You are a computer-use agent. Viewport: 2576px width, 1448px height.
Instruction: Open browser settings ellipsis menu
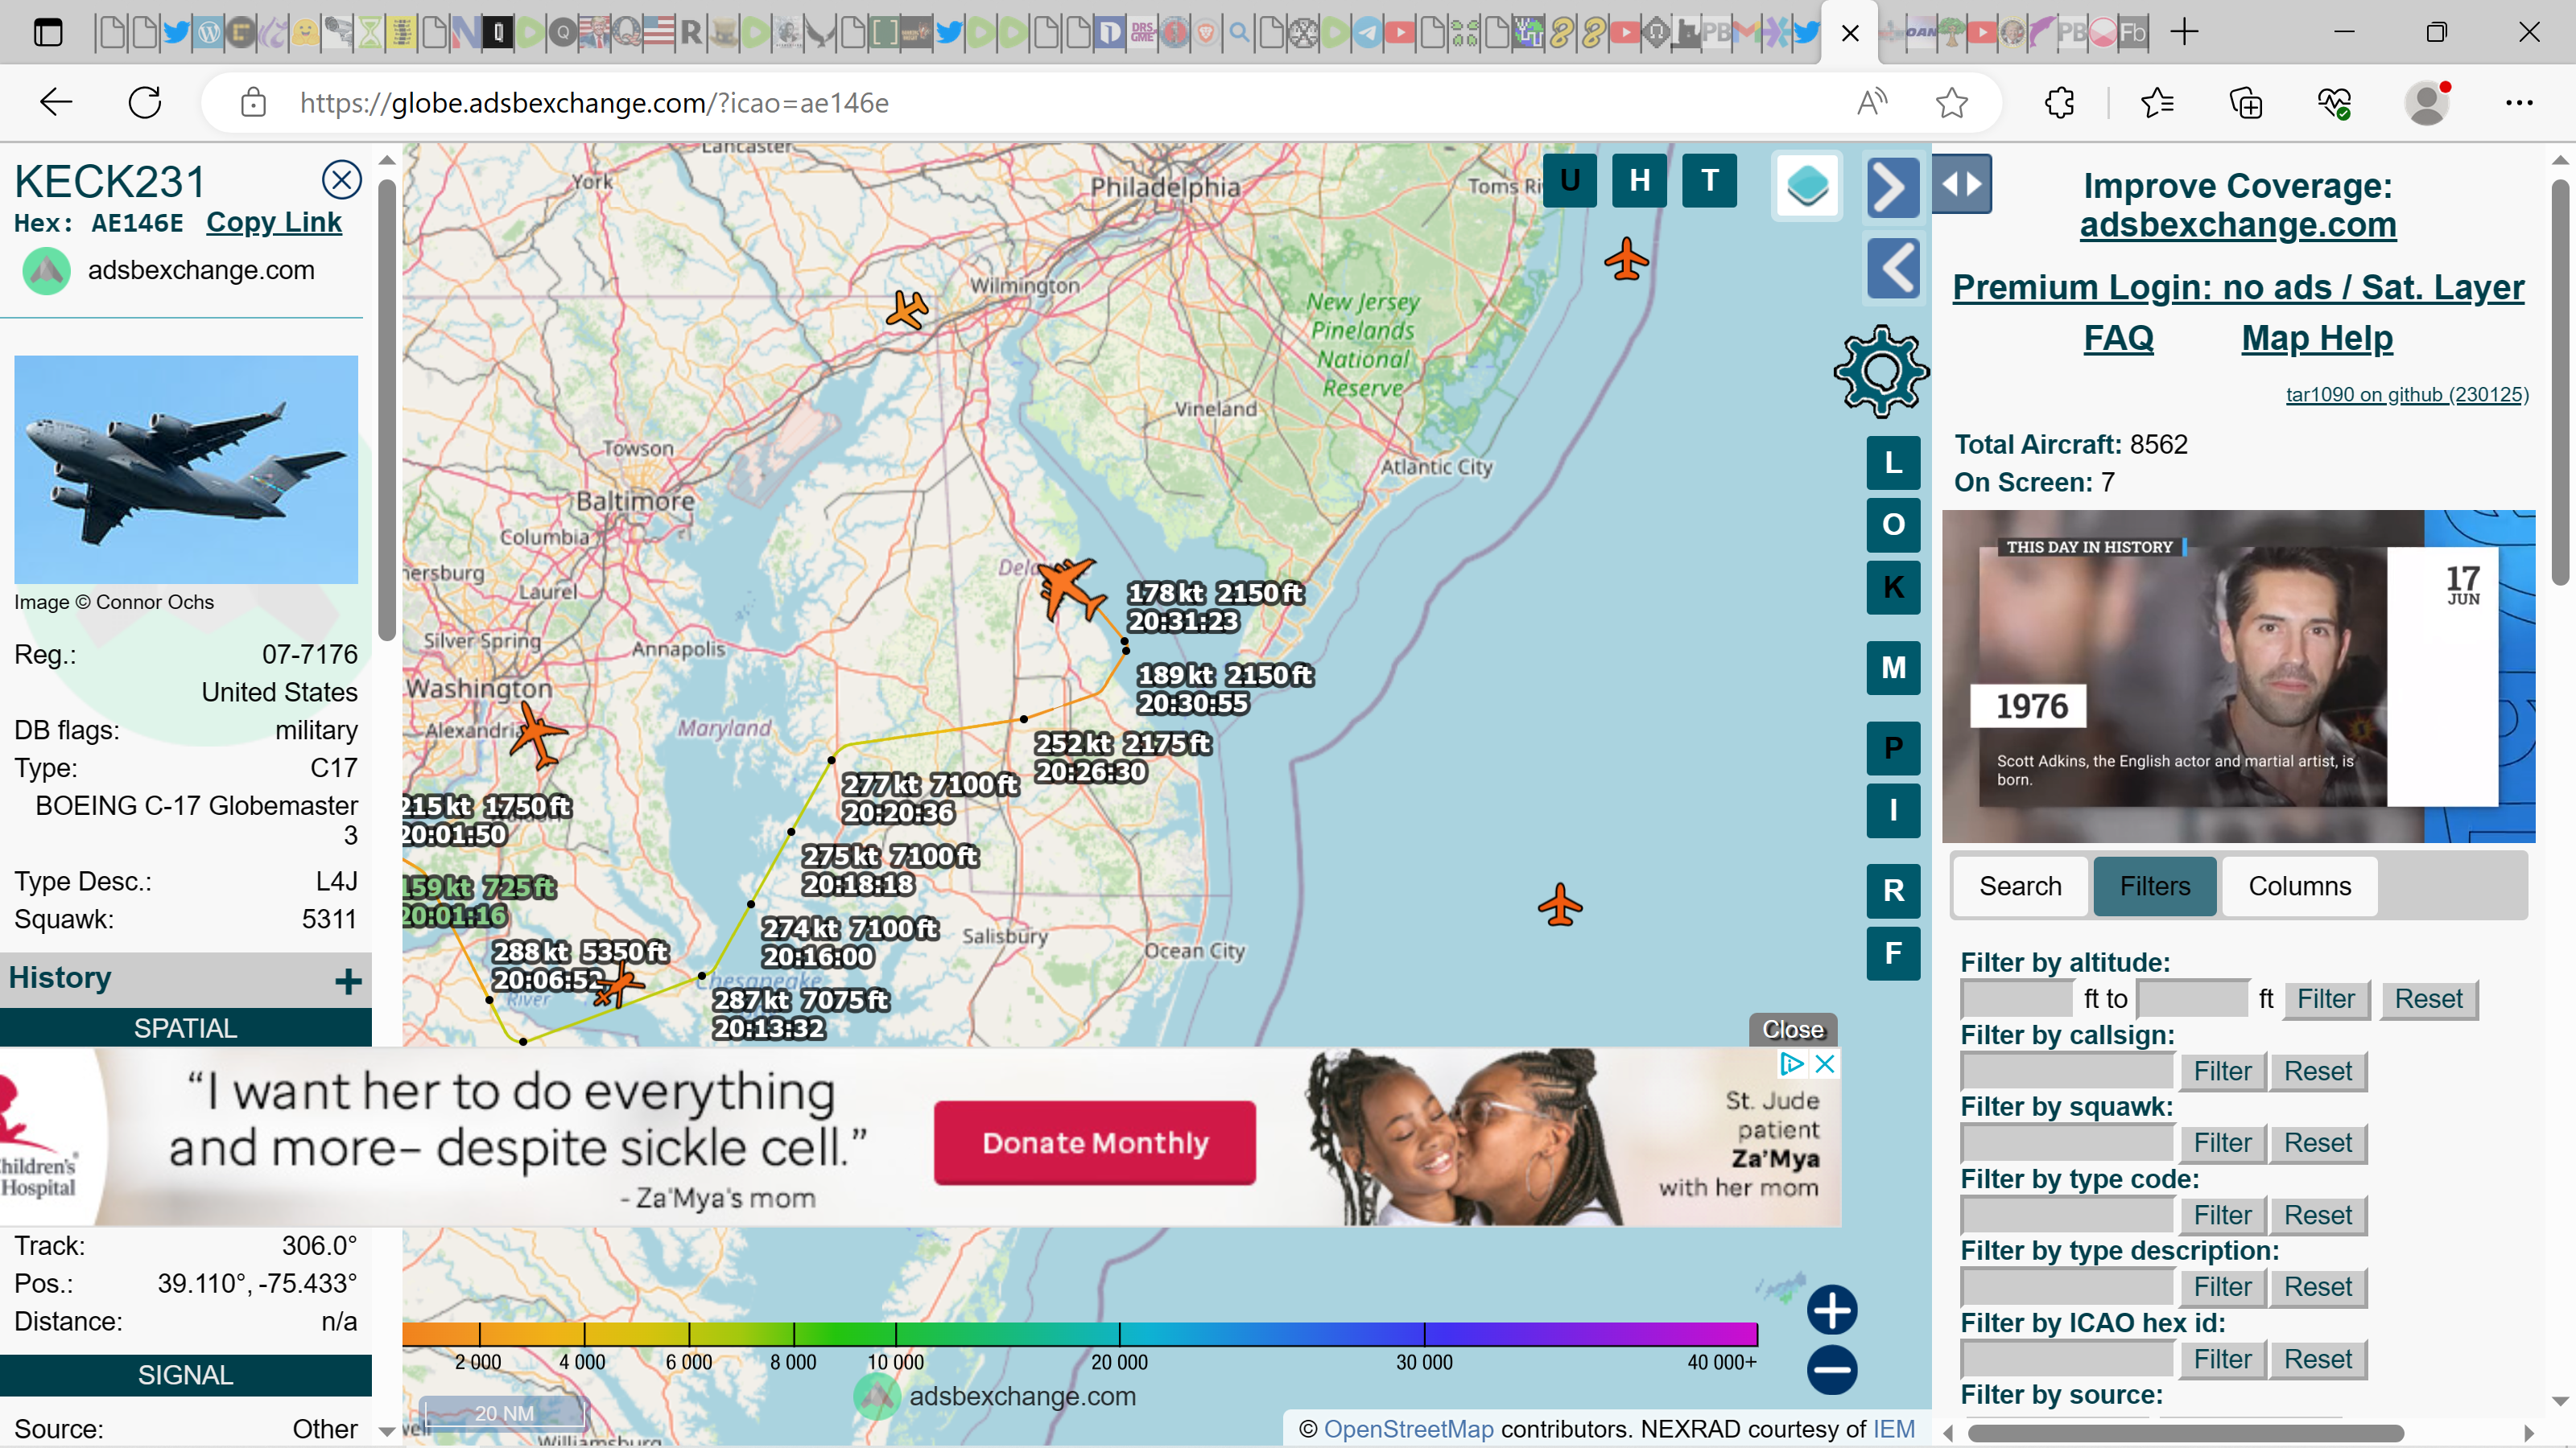pyautogui.click(x=2518, y=102)
